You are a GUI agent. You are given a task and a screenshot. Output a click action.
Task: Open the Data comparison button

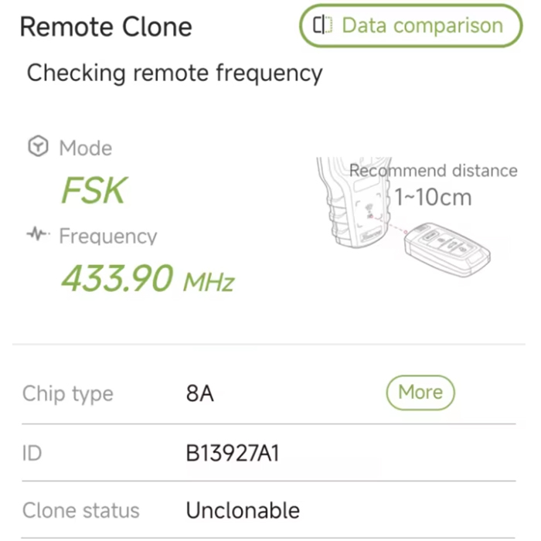click(x=410, y=26)
